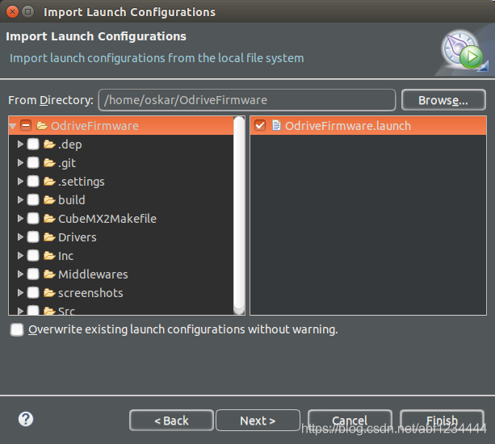Screen dimensions: 495x444
Task: Expand the .dep folder node
Action: point(20,145)
